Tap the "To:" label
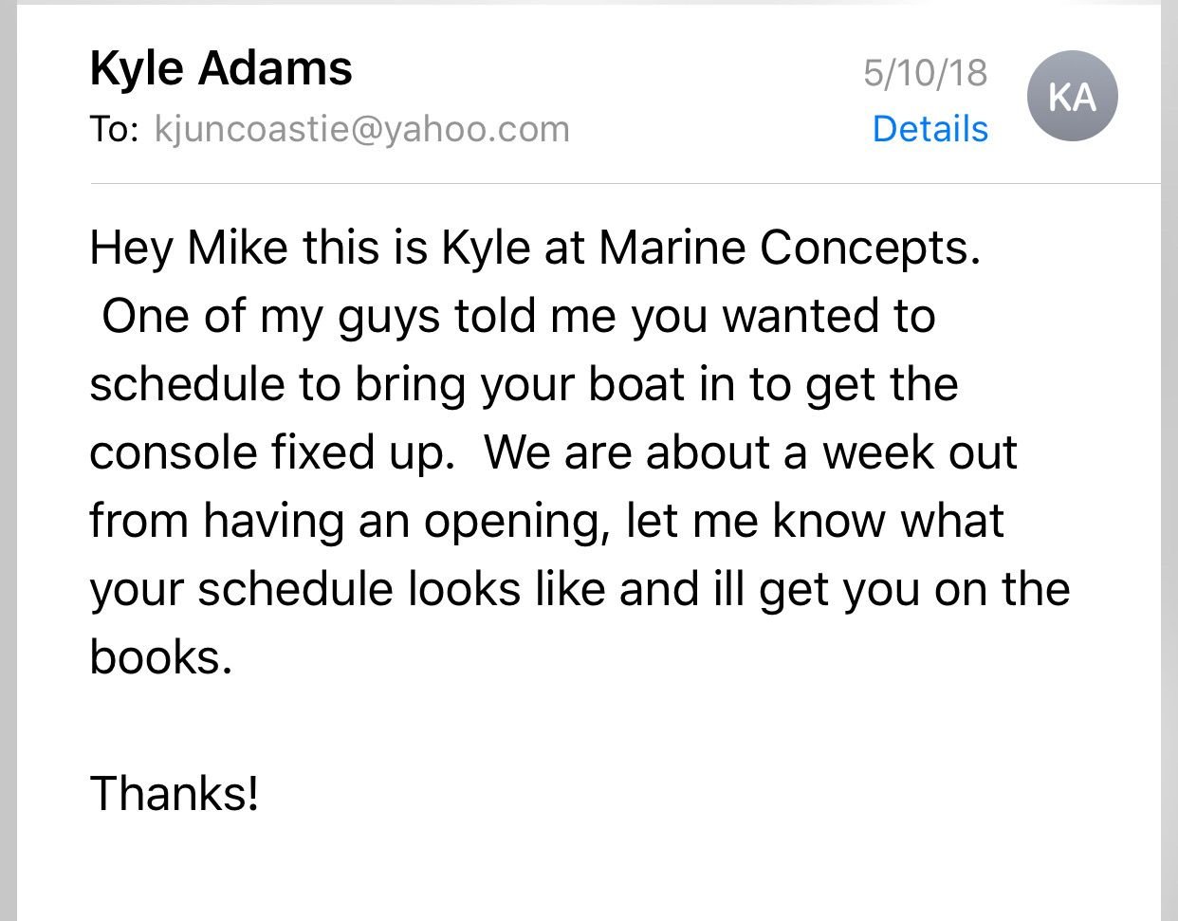The width and height of the screenshot is (1178, 921). coord(115,129)
